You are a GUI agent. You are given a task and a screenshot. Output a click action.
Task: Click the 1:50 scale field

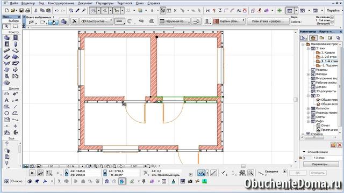coord(51,166)
